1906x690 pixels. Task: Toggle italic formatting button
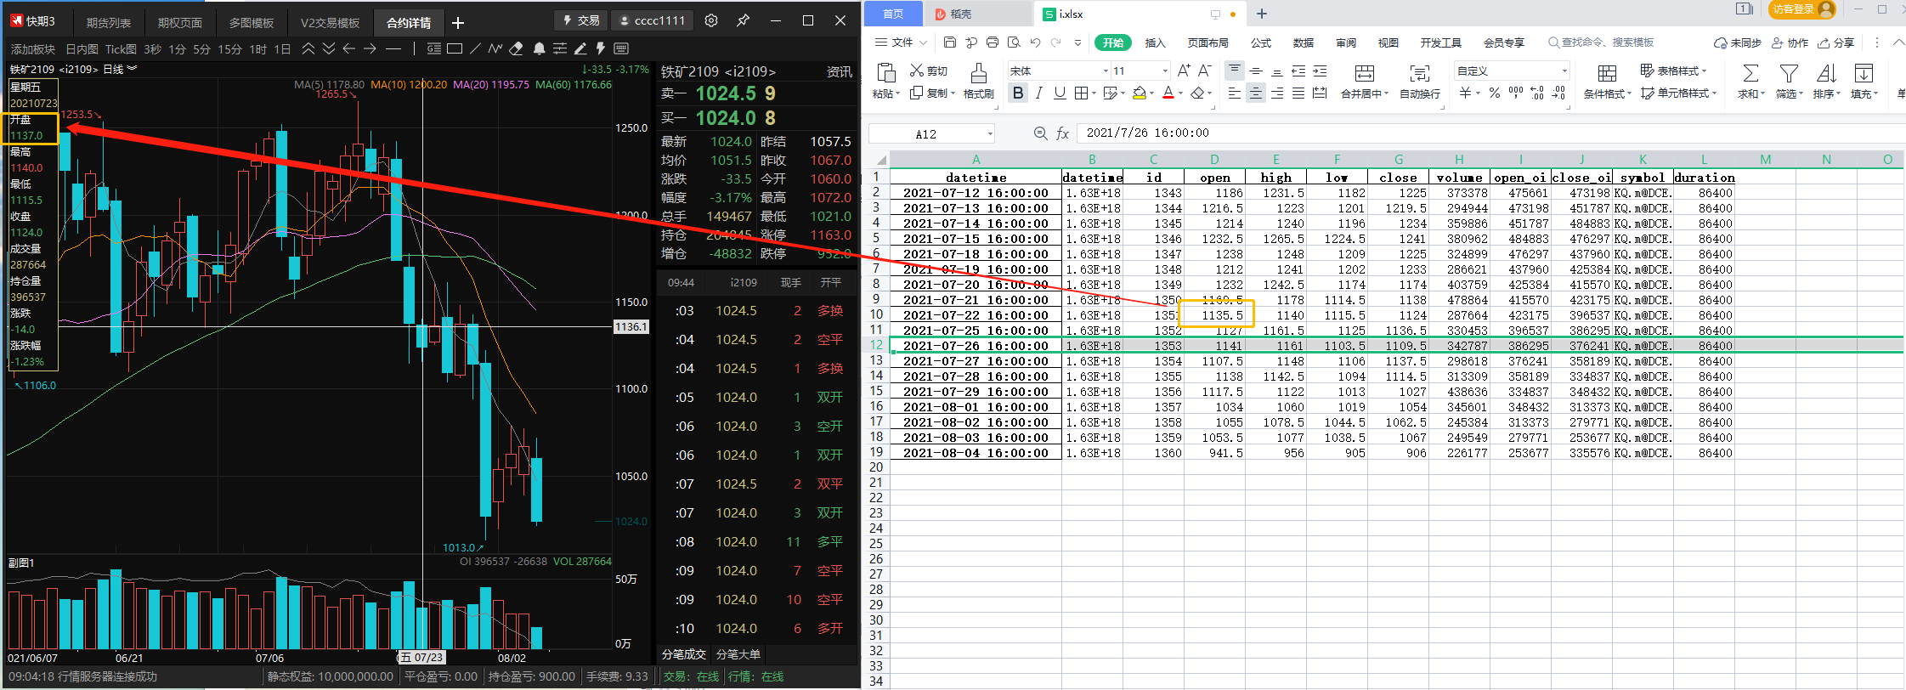click(x=1038, y=93)
